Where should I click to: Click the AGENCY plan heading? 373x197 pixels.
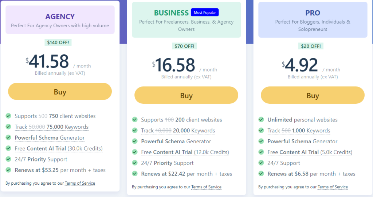pos(60,16)
